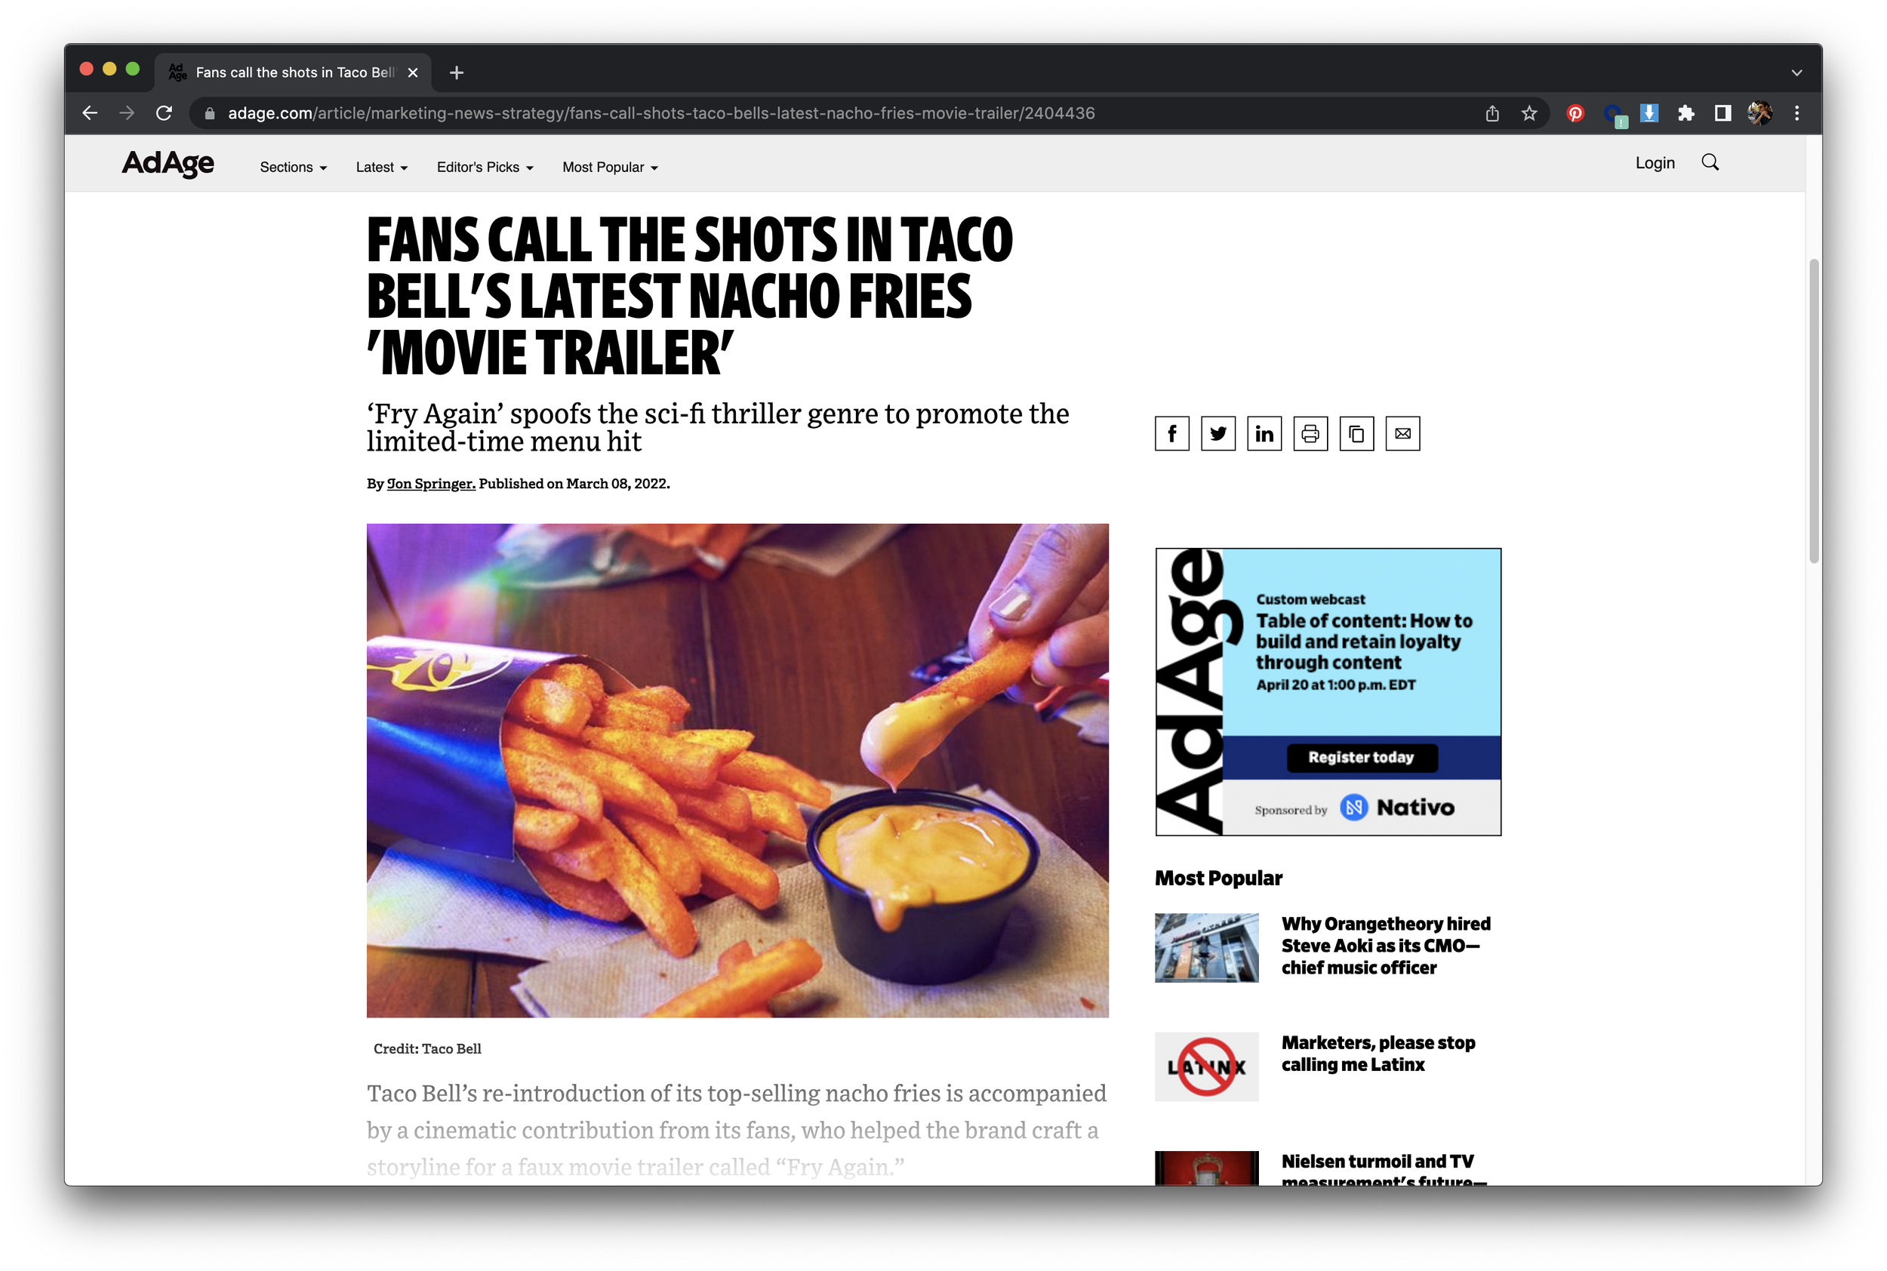Click the blue download extension icon
This screenshot has width=1887, height=1271.
[x=1648, y=112]
